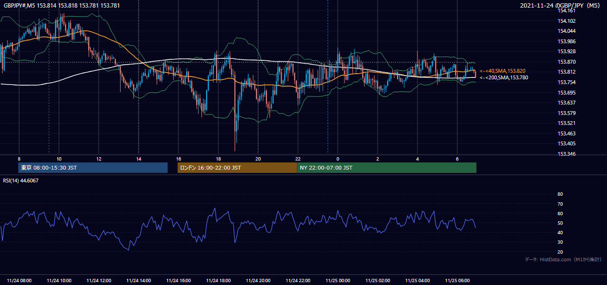Click price axis value 154.102

567,21
